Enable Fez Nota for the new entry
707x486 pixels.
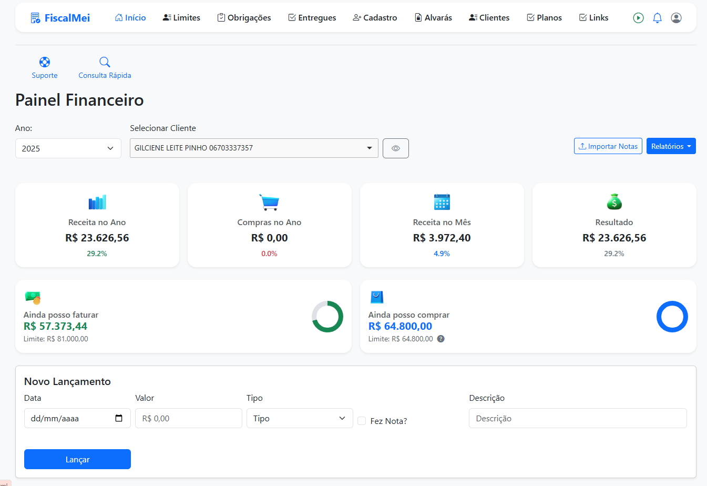(361, 421)
